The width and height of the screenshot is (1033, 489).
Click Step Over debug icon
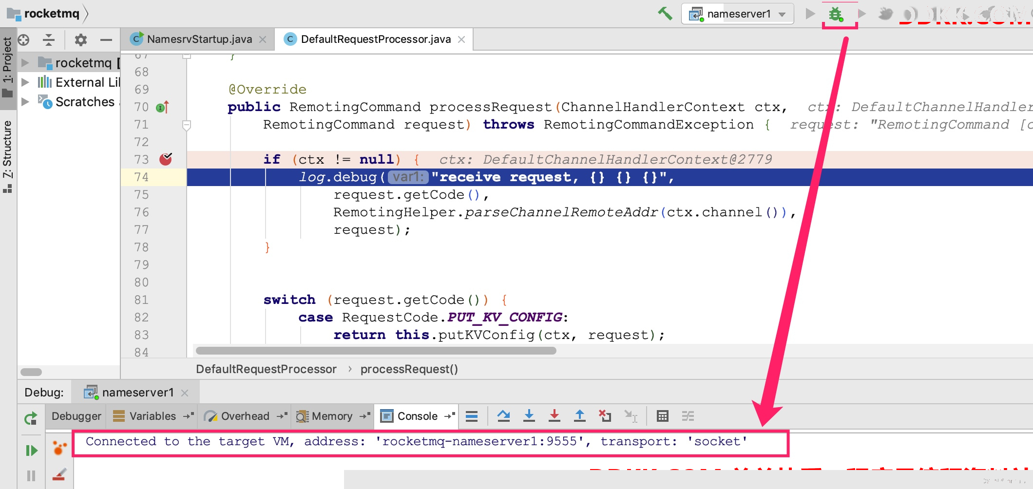(503, 416)
